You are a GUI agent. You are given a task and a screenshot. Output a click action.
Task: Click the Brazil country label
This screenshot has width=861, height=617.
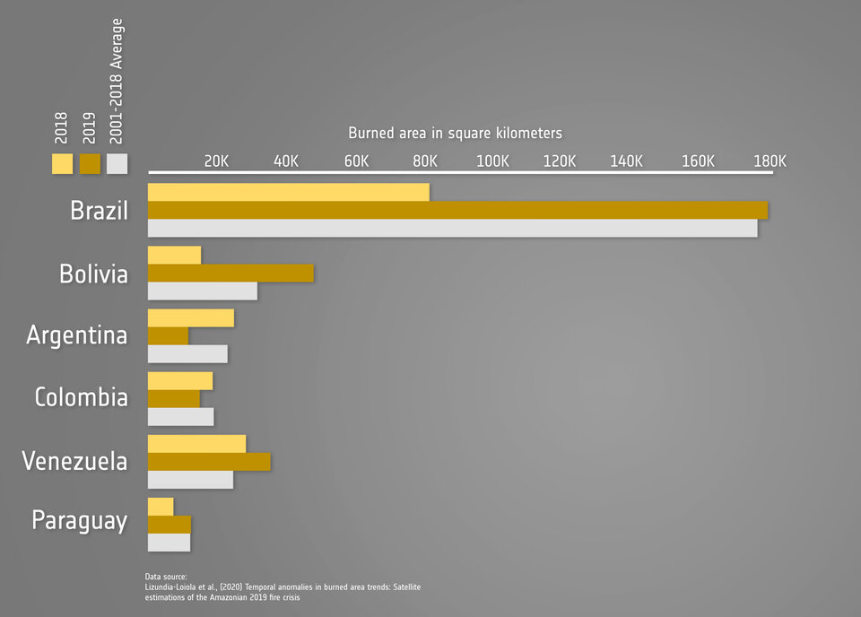point(99,211)
